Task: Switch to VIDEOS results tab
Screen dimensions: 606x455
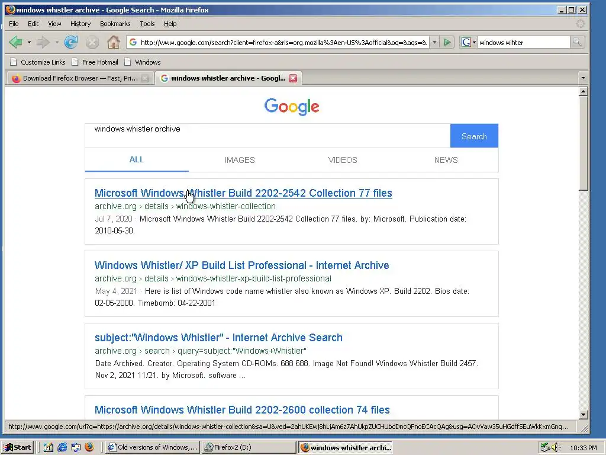Action: [343, 160]
